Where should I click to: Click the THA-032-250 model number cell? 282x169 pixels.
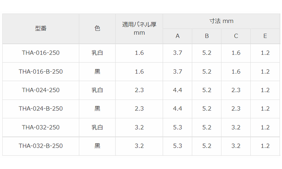(x=41, y=127)
